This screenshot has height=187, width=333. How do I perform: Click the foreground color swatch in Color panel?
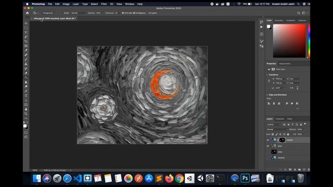click(x=268, y=26)
